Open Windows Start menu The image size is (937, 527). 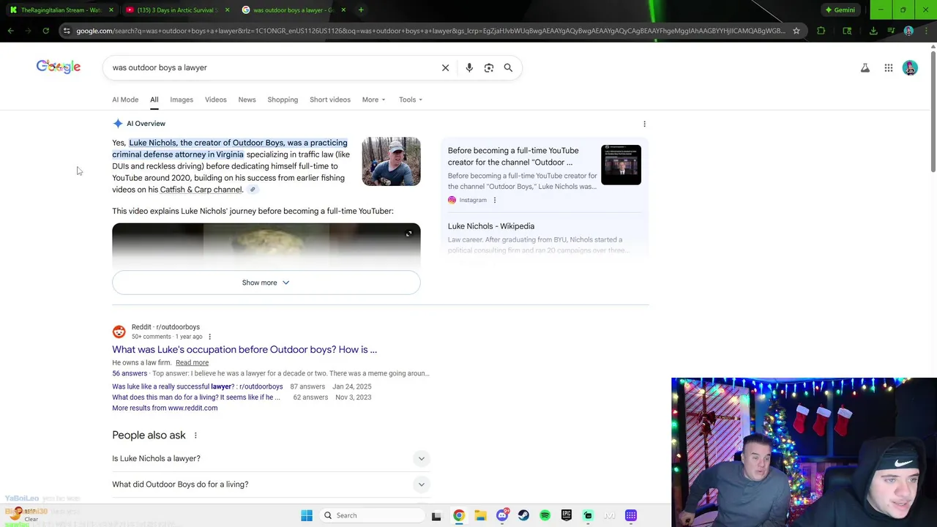click(x=307, y=515)
